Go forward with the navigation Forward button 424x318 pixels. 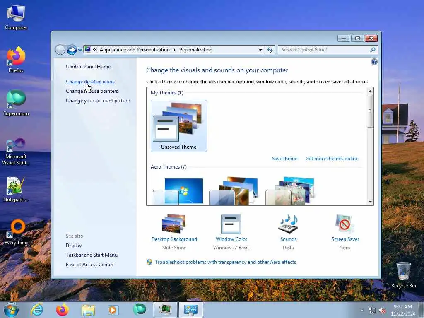tap(72, 50)
